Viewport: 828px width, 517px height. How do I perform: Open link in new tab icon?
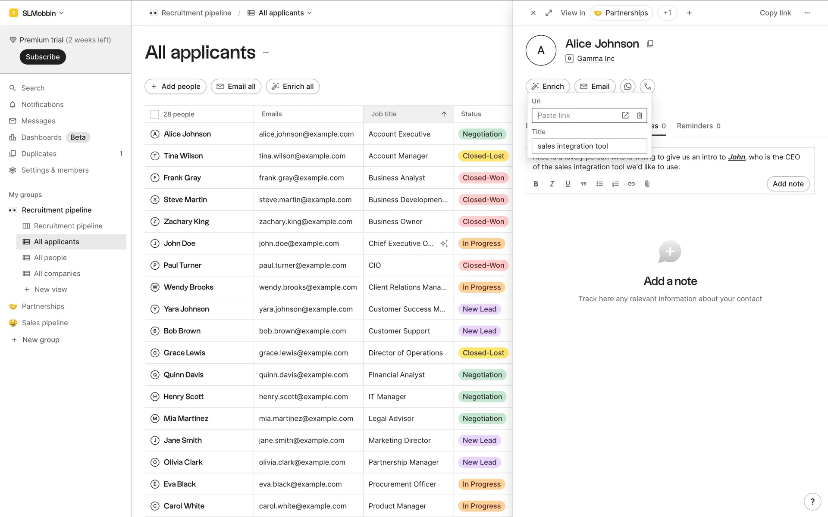click(625, 115)
